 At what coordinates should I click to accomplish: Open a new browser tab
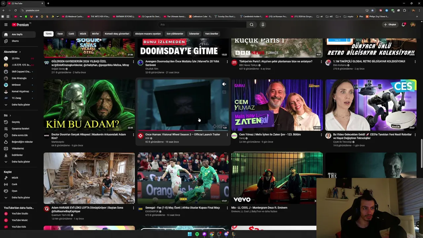(48, 3)
